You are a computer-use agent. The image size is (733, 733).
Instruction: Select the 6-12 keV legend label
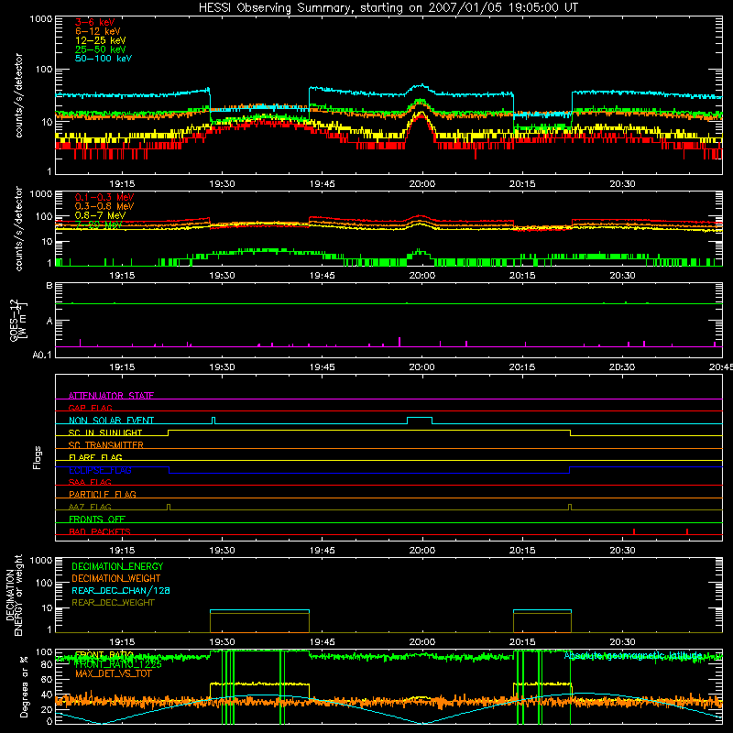tap(98, 31)
